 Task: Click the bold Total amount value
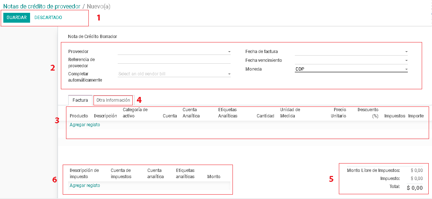415,188
